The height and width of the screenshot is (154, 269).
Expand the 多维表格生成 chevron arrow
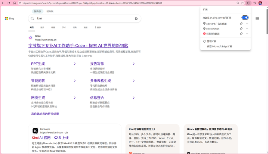(x=134, y=81)
